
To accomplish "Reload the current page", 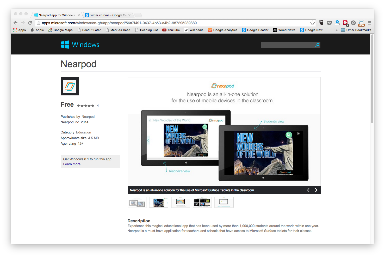I will tap(30, 23).
